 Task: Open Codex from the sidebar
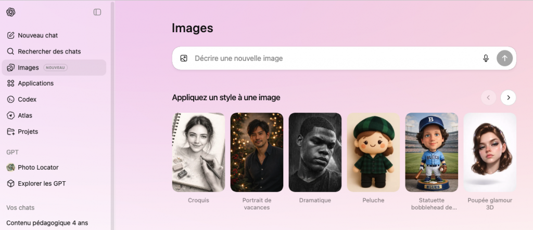[x=27, y=99]
